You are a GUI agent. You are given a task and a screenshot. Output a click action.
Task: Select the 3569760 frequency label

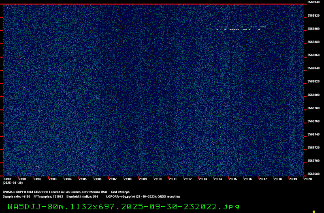click(x=313, y=121)
